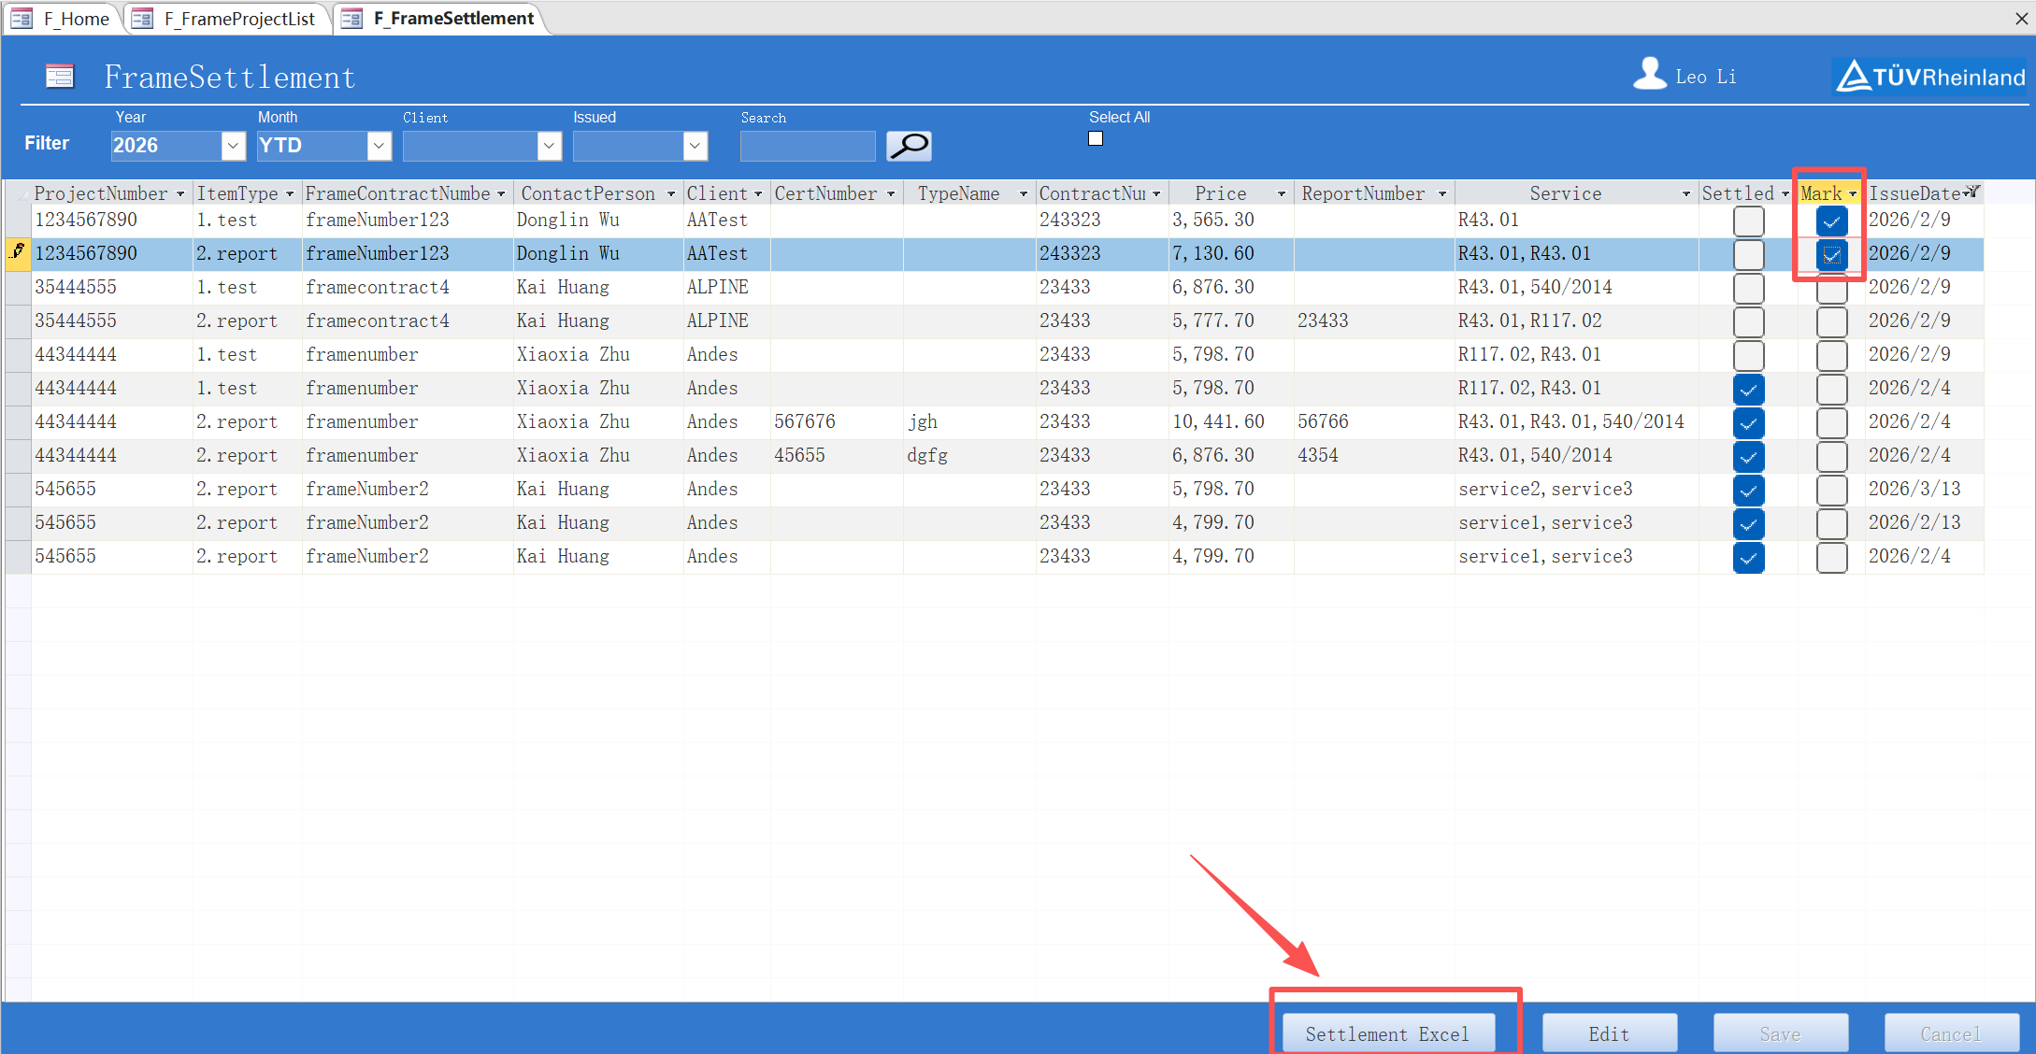Uncheck Mark for project 1234567890 1.test row
2036x1054 pixels.
(1830, 221)
